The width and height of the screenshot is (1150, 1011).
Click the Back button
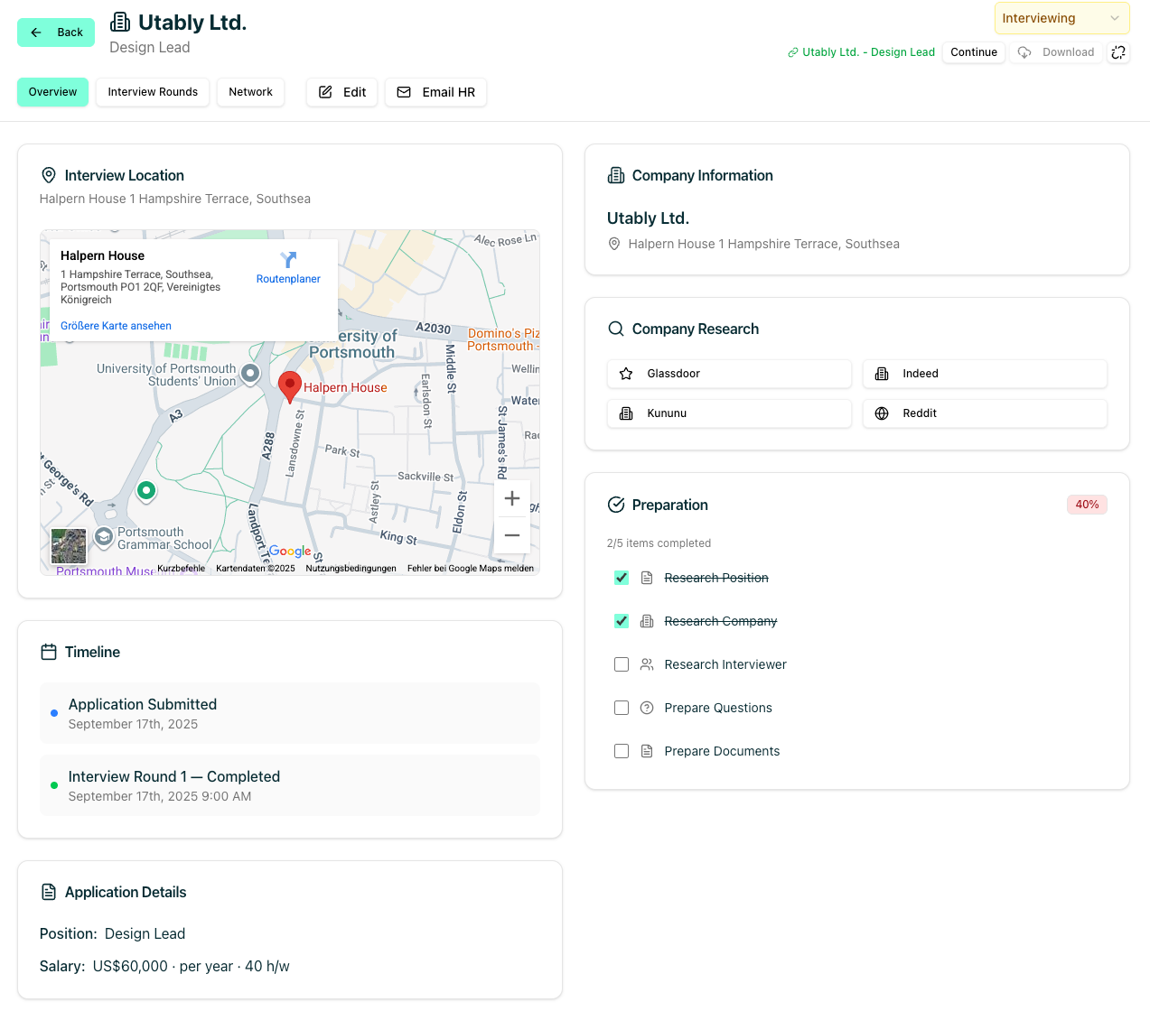click(56, 32)
